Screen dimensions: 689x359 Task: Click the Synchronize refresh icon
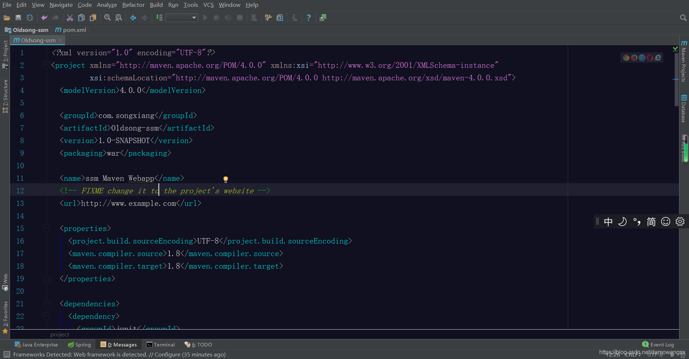pyautogui.click(x=30, y=18)
